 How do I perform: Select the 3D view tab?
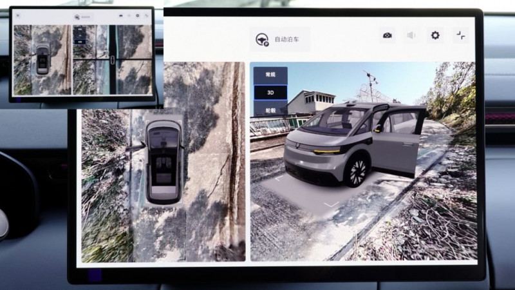[x=270, y=93]
